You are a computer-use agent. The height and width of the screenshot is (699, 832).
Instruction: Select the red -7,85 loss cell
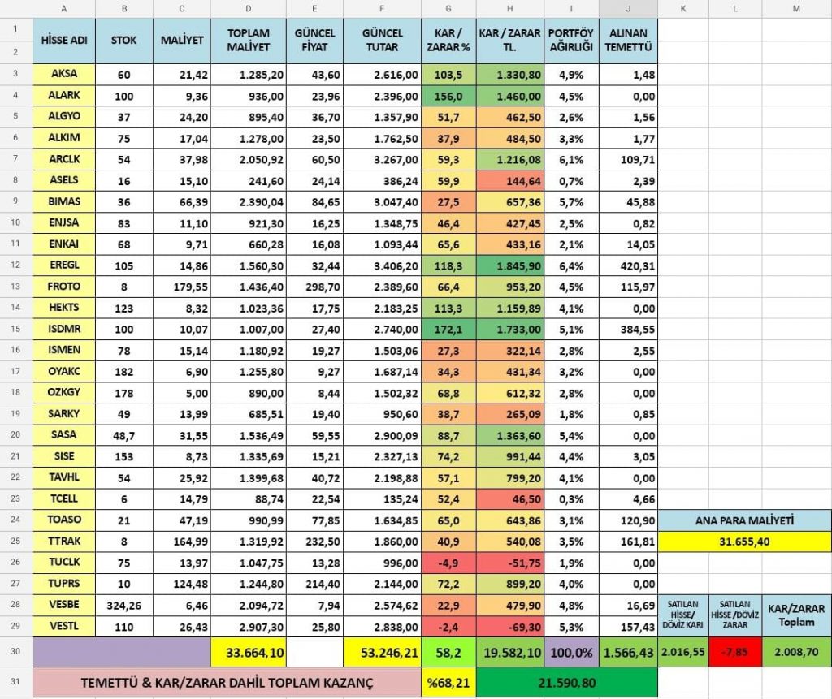(x=735, y=651)
